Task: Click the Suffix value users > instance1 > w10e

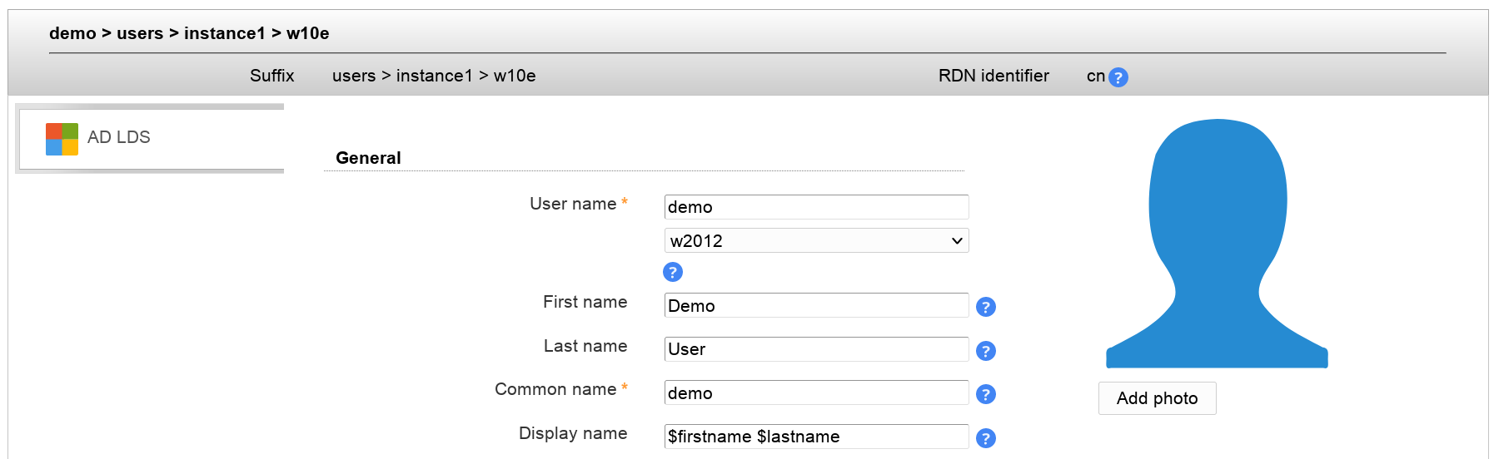Action: pos(434,76)
